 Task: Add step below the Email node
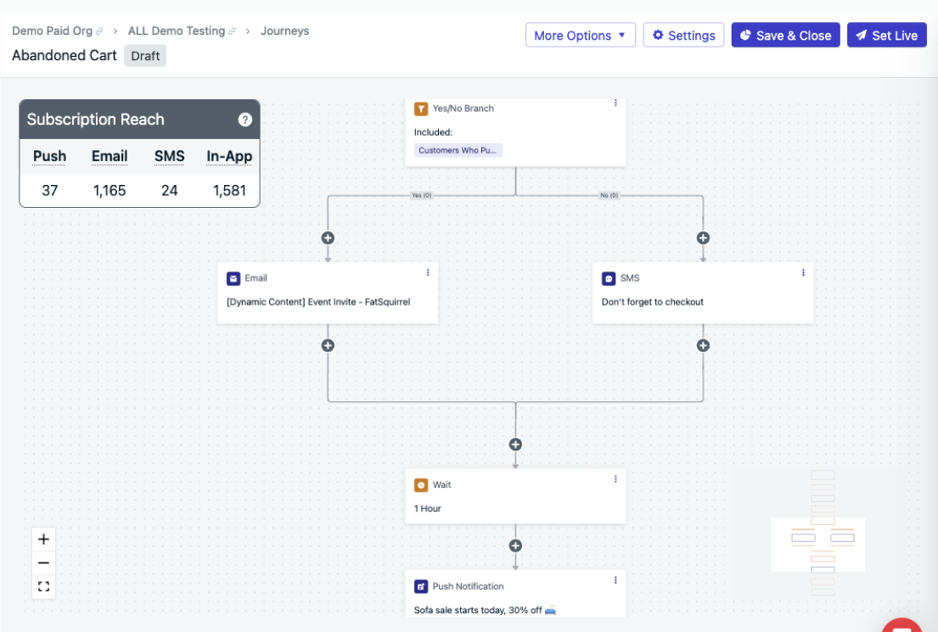coord(328,345)
